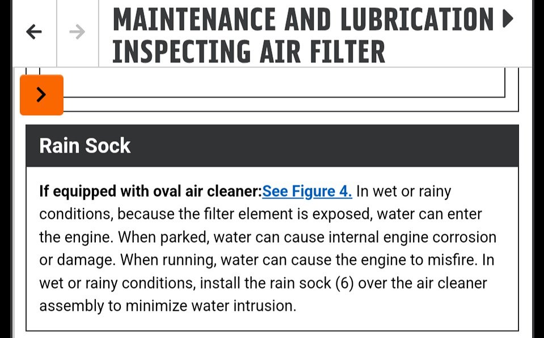Screen dimensions: 544x338
Task: Click the Rain Sock header bar
Action: (272, 146)
